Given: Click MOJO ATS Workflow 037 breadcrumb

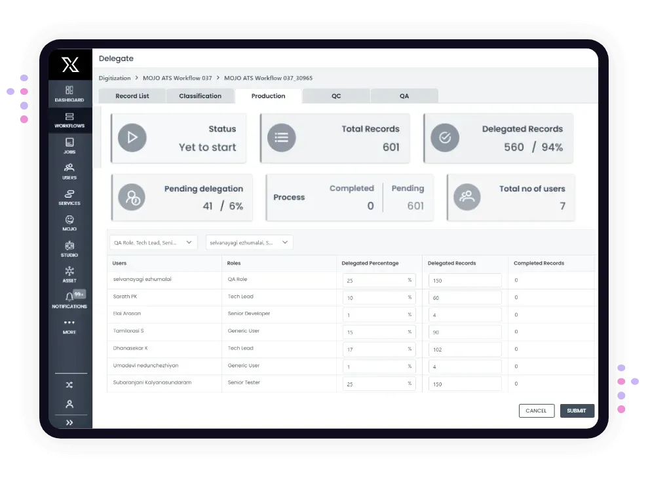Looking at the screenshot, I should click(x=178, y=78).
